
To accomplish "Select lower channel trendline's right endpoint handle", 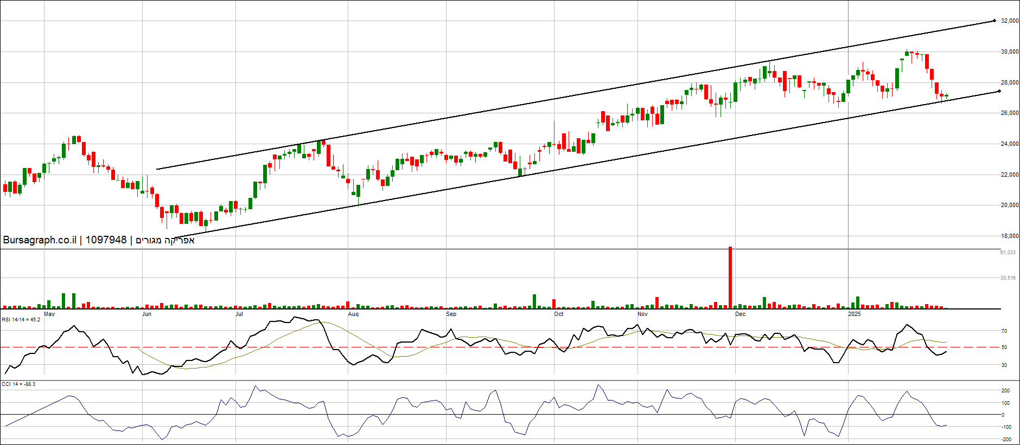I will click(999, 91).
